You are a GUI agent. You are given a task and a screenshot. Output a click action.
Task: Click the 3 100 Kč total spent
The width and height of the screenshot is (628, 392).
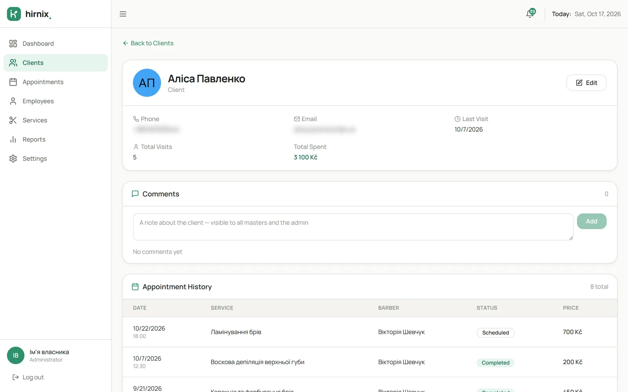(306, 157)
